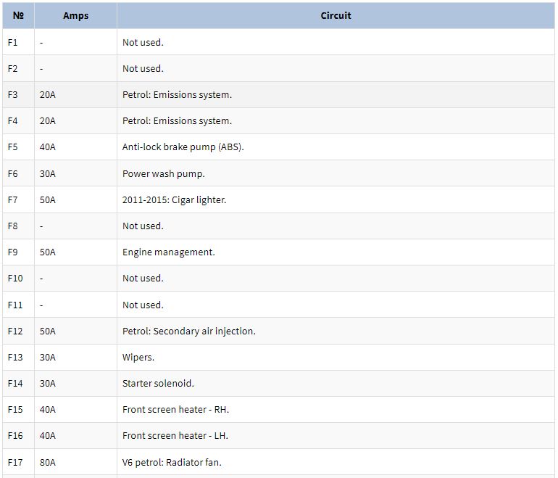Viewport: 558px width, 478px height.
Task: Click the Amps column header
Action: tap(75, 16)
